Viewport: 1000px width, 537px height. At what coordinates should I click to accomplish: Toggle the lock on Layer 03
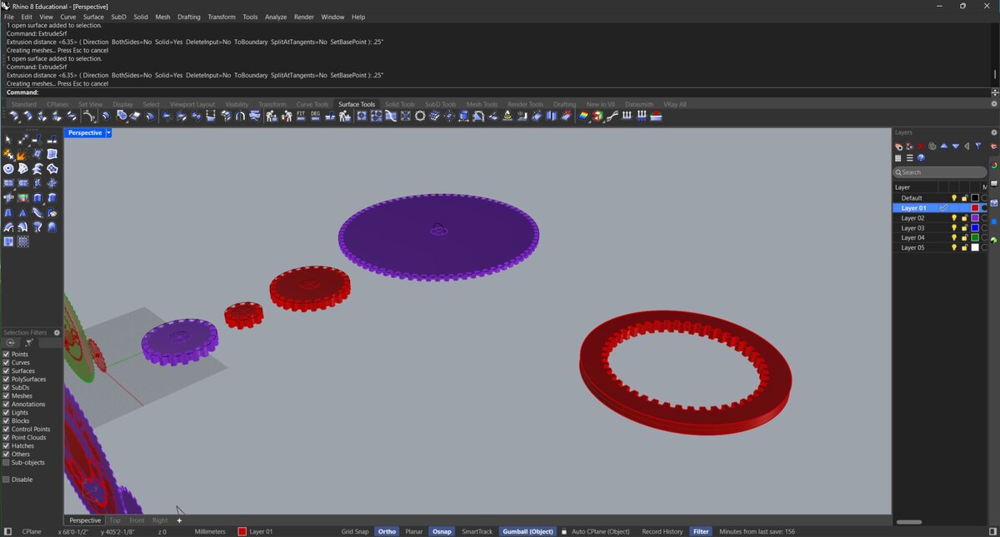[965, 228]
